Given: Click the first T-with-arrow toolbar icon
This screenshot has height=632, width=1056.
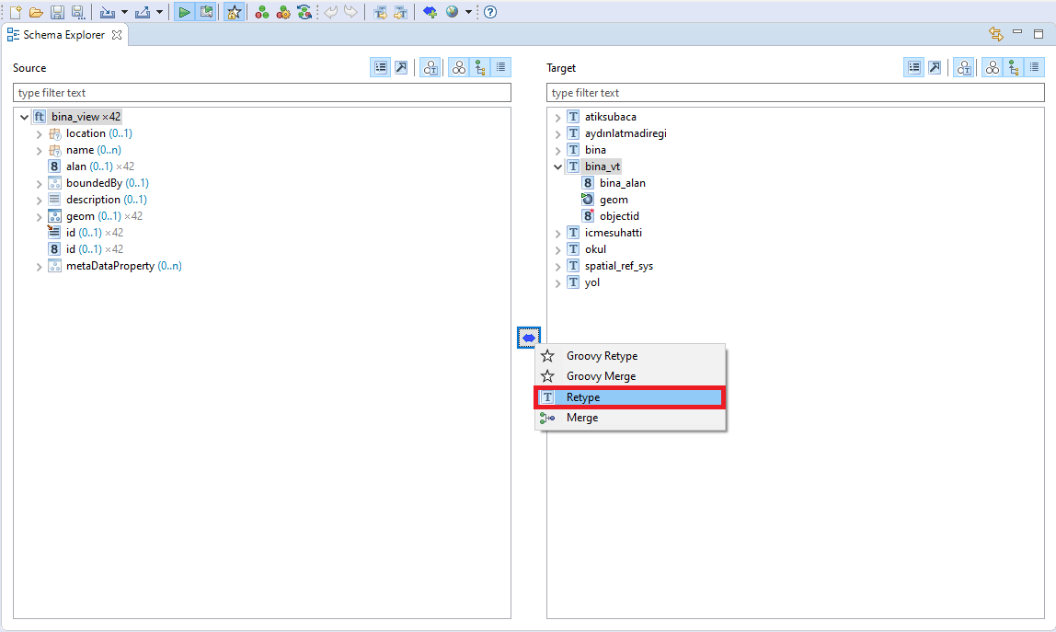Looking at the screenshot, I should click(380, 12).
